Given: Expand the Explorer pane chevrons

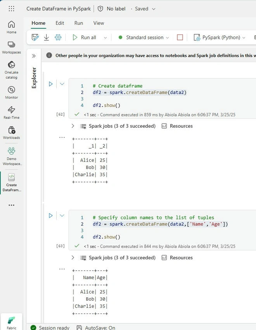Looking at the screenshot, I should (34, 56).
